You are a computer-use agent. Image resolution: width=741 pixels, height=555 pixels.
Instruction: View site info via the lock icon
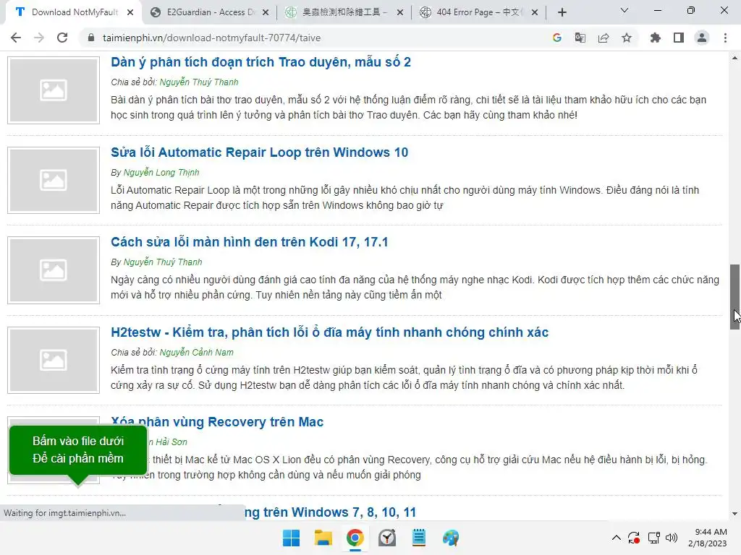pos(91,38)
